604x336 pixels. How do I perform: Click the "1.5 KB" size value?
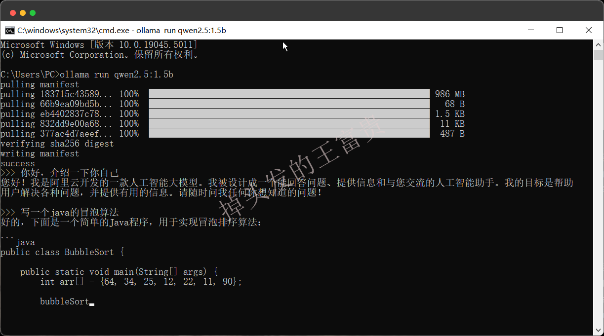click(x=450, y=114)
